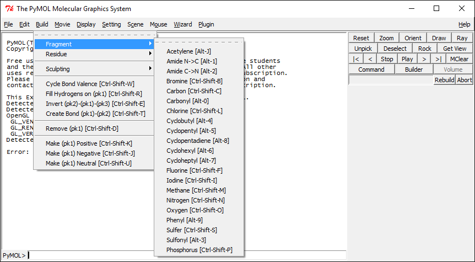
Task: Open the Plugin menu
Action: pyautogui.click(x=206, y=25)
